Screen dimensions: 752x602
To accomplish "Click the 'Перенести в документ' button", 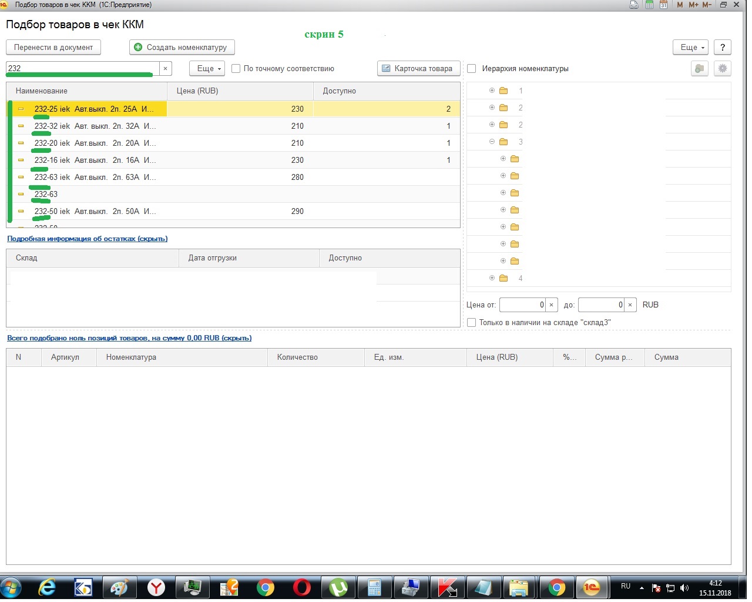I will pos(53,47).
